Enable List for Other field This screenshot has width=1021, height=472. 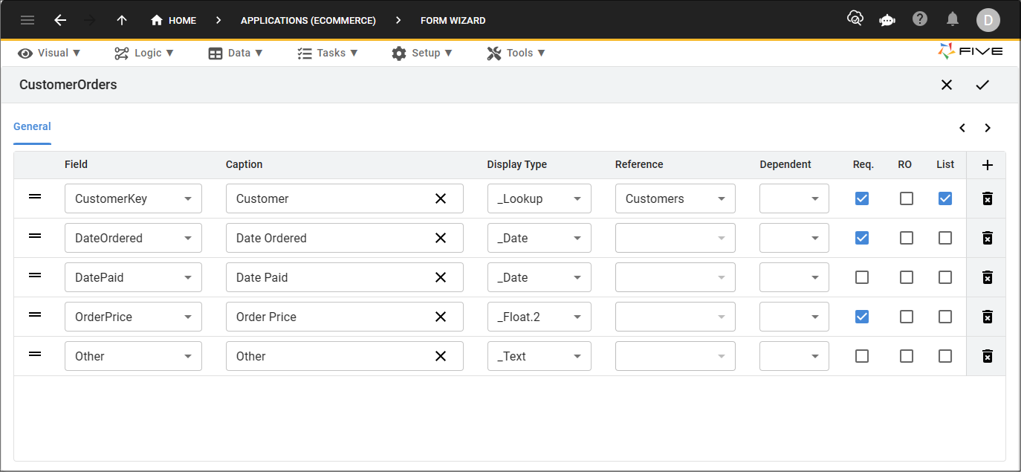click(x=945, y=356)
